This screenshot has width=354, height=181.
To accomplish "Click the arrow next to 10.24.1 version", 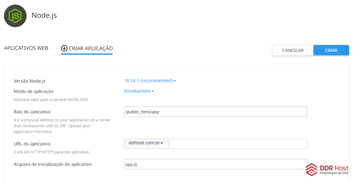I will pyautogui.click(x=175, y=81).
